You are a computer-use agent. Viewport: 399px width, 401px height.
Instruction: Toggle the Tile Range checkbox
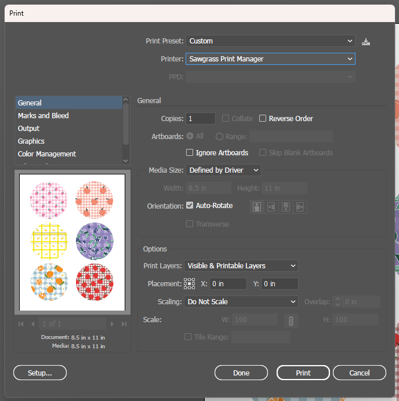188,337
